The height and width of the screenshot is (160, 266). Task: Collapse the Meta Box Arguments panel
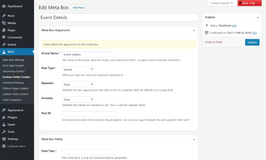(194, 31)
